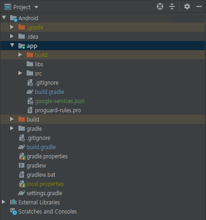Viewport: 206px width, 220px height.
Task: Click the locate current file crosshair icon
Action: (160, 6)
